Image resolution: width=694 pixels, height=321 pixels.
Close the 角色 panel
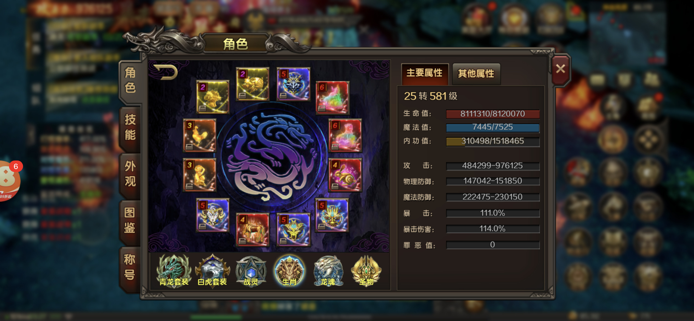[561, 69]
